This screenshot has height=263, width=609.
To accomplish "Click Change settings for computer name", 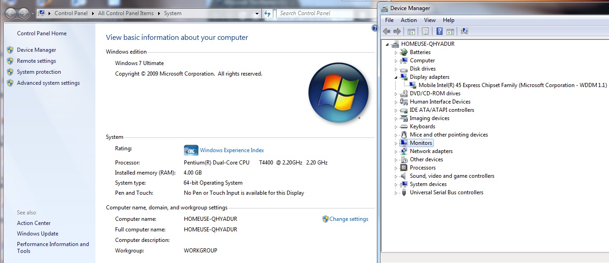I will pos(349,219).
